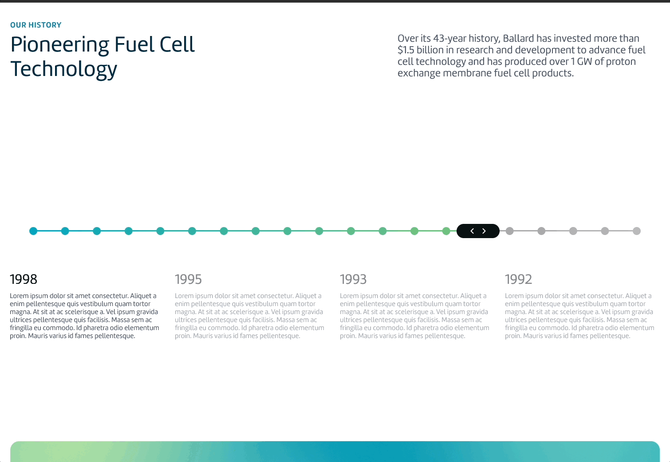Select the first teal timeline dot

tap(33, 231)
